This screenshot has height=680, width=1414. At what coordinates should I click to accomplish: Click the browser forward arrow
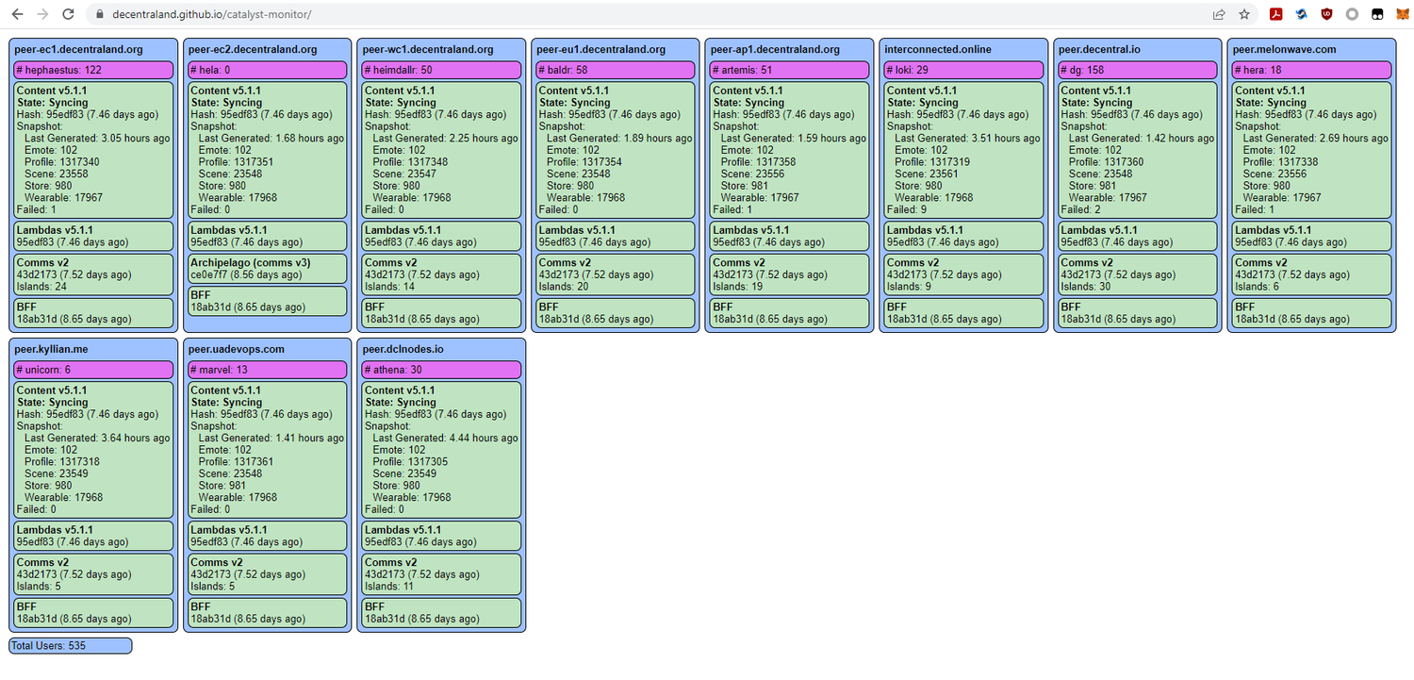click(41, 14)
